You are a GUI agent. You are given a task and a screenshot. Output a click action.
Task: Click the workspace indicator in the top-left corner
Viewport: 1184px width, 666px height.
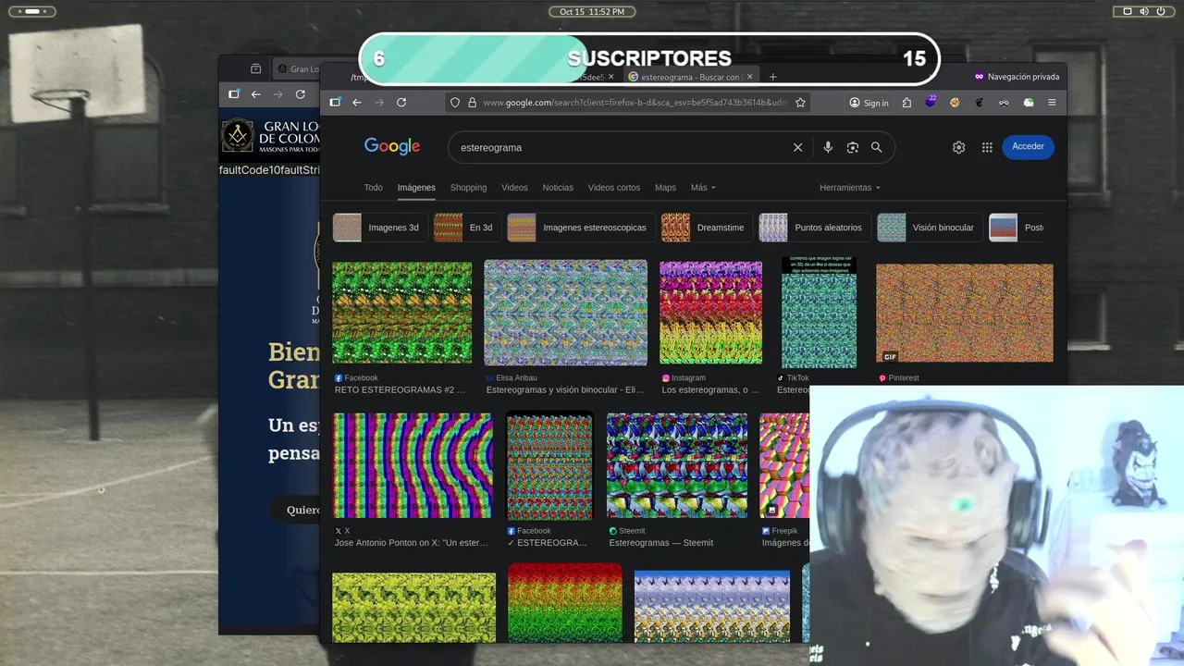pos(31,11)
